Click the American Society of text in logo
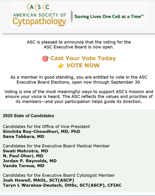 pyautogui.click(x=40, y=15)
